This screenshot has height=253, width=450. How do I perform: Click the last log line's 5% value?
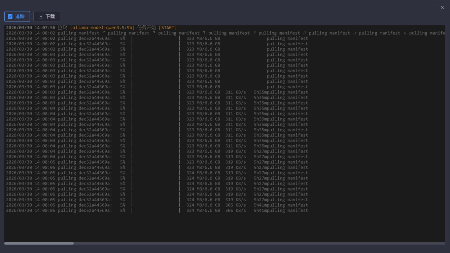[123, 210]
